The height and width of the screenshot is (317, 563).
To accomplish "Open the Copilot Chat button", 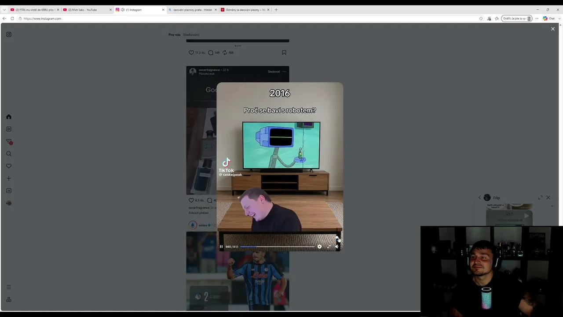I will [x=549, y=18].
